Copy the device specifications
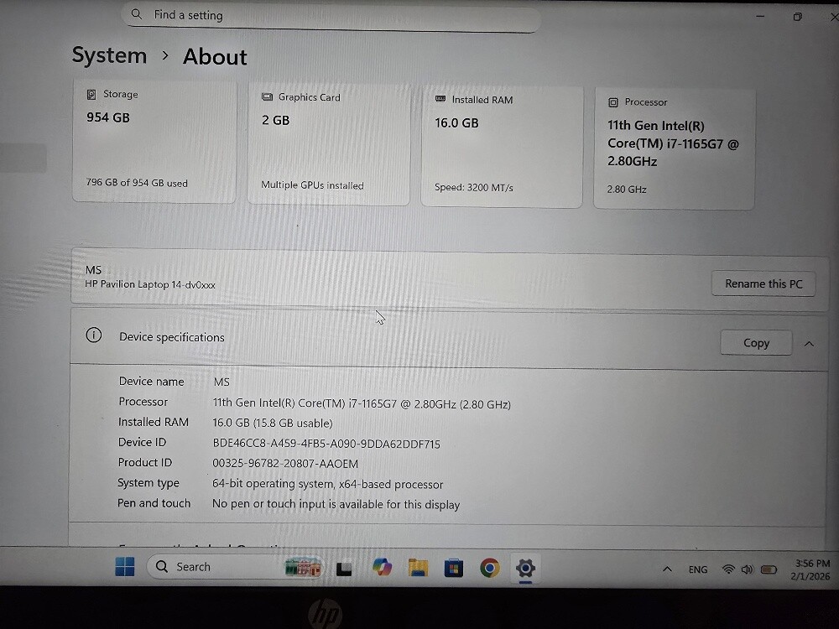The width and height of the screenshot is (839, 629). [x=756, y=343]
